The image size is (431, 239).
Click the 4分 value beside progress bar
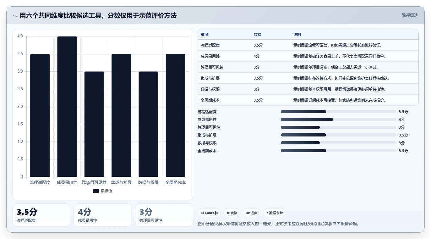402,119
